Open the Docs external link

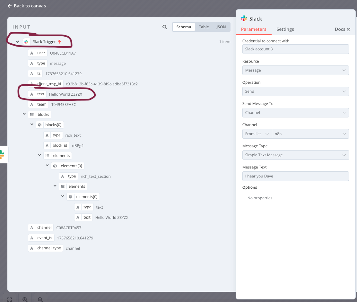point(342,29)
